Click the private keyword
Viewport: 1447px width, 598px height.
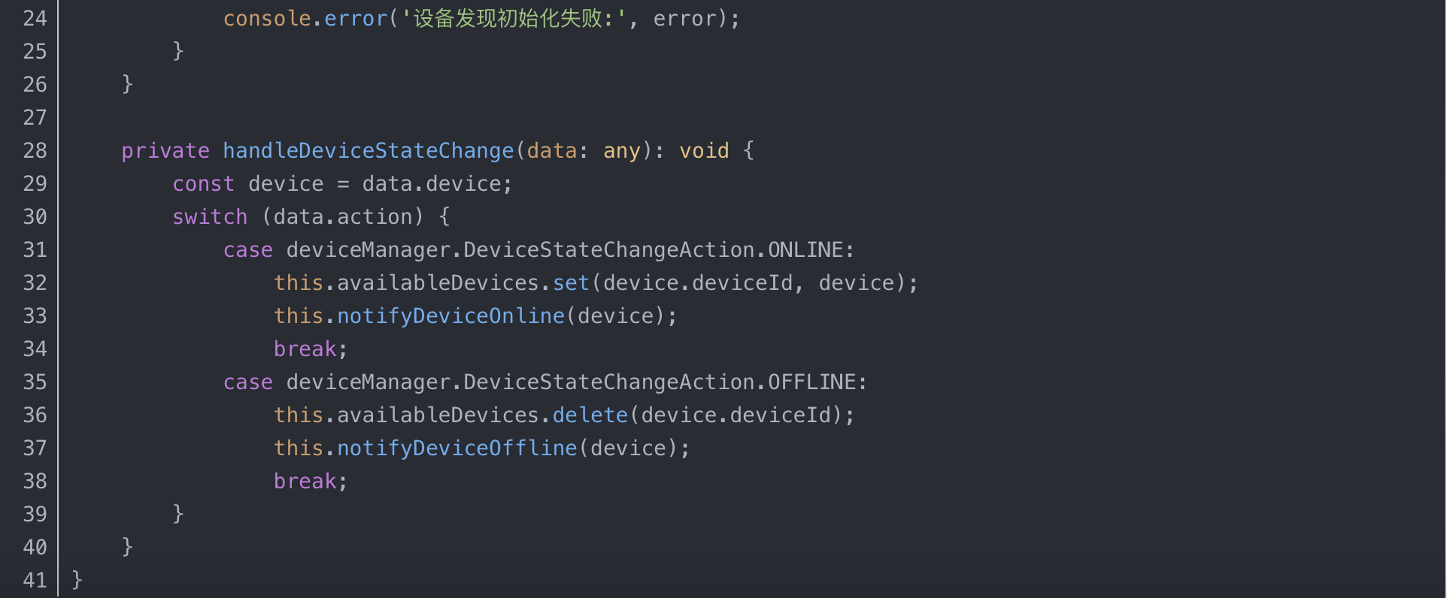[x=165, y=150]
